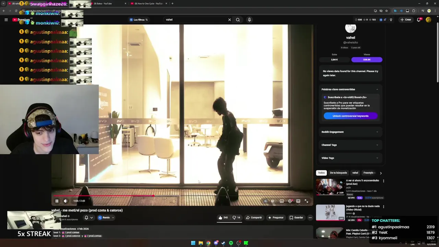Image resolution: width=439 pixels, height=247 pixels.
Task: Open Los filtros filter dropdown
Action: [139, 20]
